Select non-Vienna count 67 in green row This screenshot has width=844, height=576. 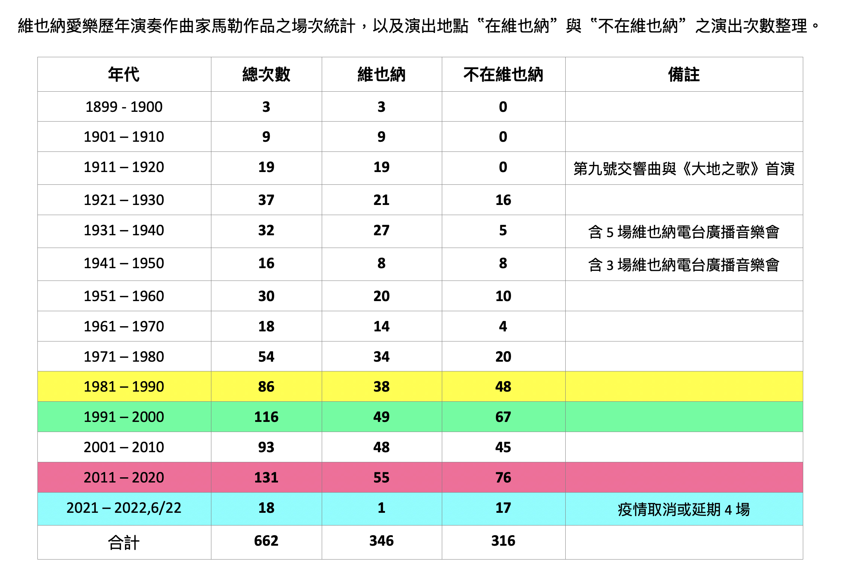point(503,417)
